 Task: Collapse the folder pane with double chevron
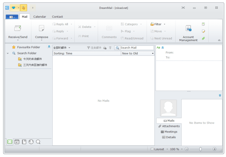(x=49, y=46)
